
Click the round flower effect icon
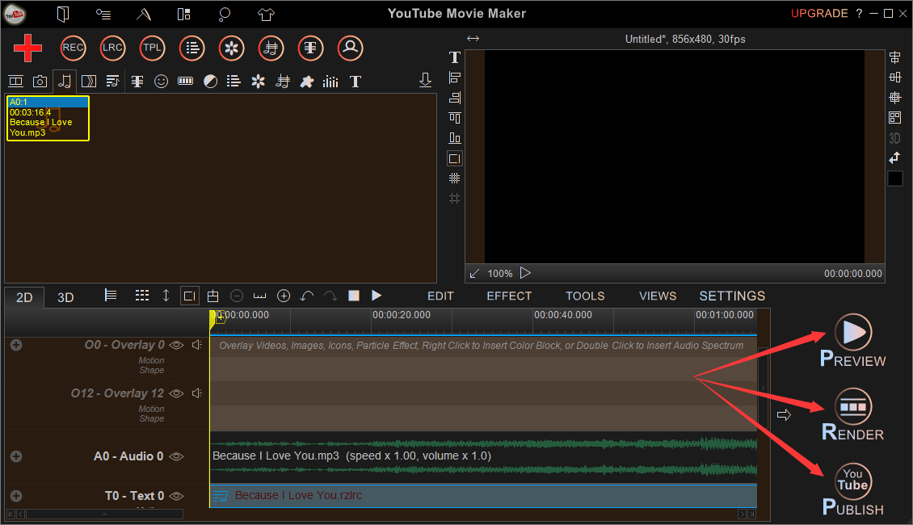click(x=231, y=48)
